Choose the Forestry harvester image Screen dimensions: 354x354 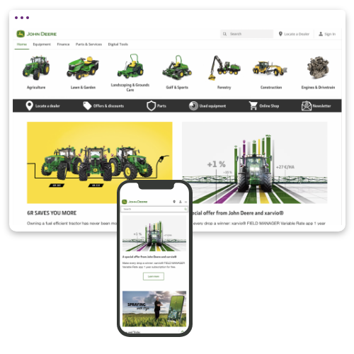pyautogui.click(x=224, y=68)
